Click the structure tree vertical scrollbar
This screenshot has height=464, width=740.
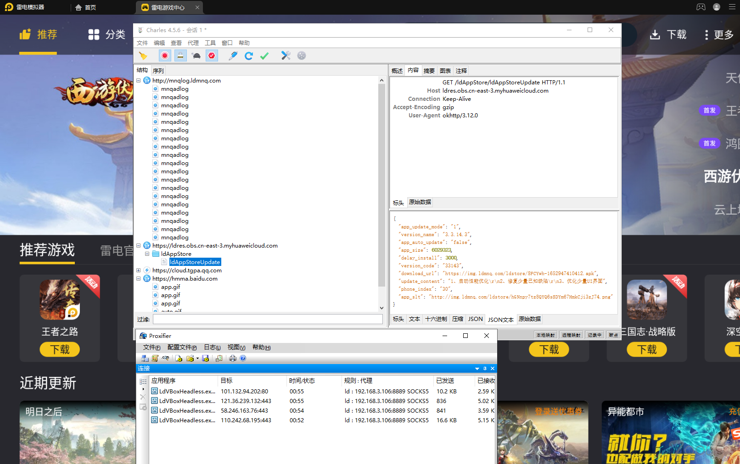pos(381,183)
